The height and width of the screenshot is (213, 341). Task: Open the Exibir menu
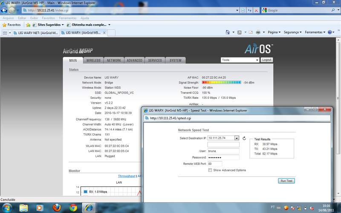coord(34,18)
